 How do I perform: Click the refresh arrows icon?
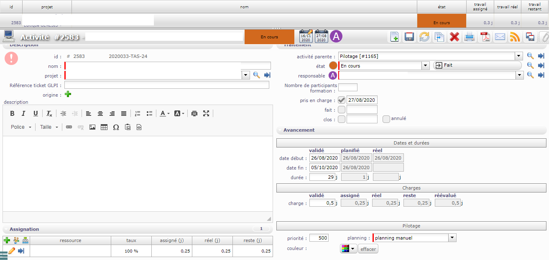pyautogui.click(x=424, y=37)
